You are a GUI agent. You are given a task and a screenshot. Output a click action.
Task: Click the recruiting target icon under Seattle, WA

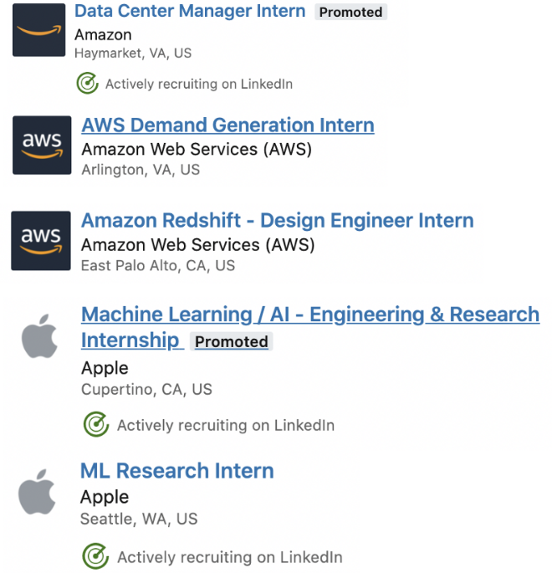pos(96,557)
